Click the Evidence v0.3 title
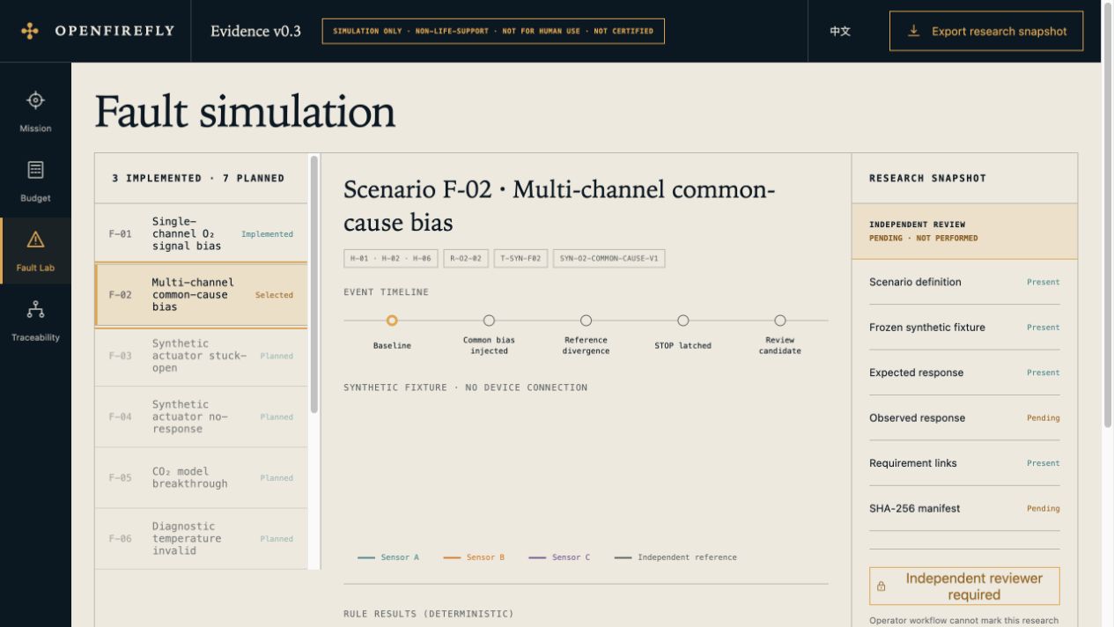Viewport: 1114px width, 627px height. pyautogui.click(x=255, y=31)
